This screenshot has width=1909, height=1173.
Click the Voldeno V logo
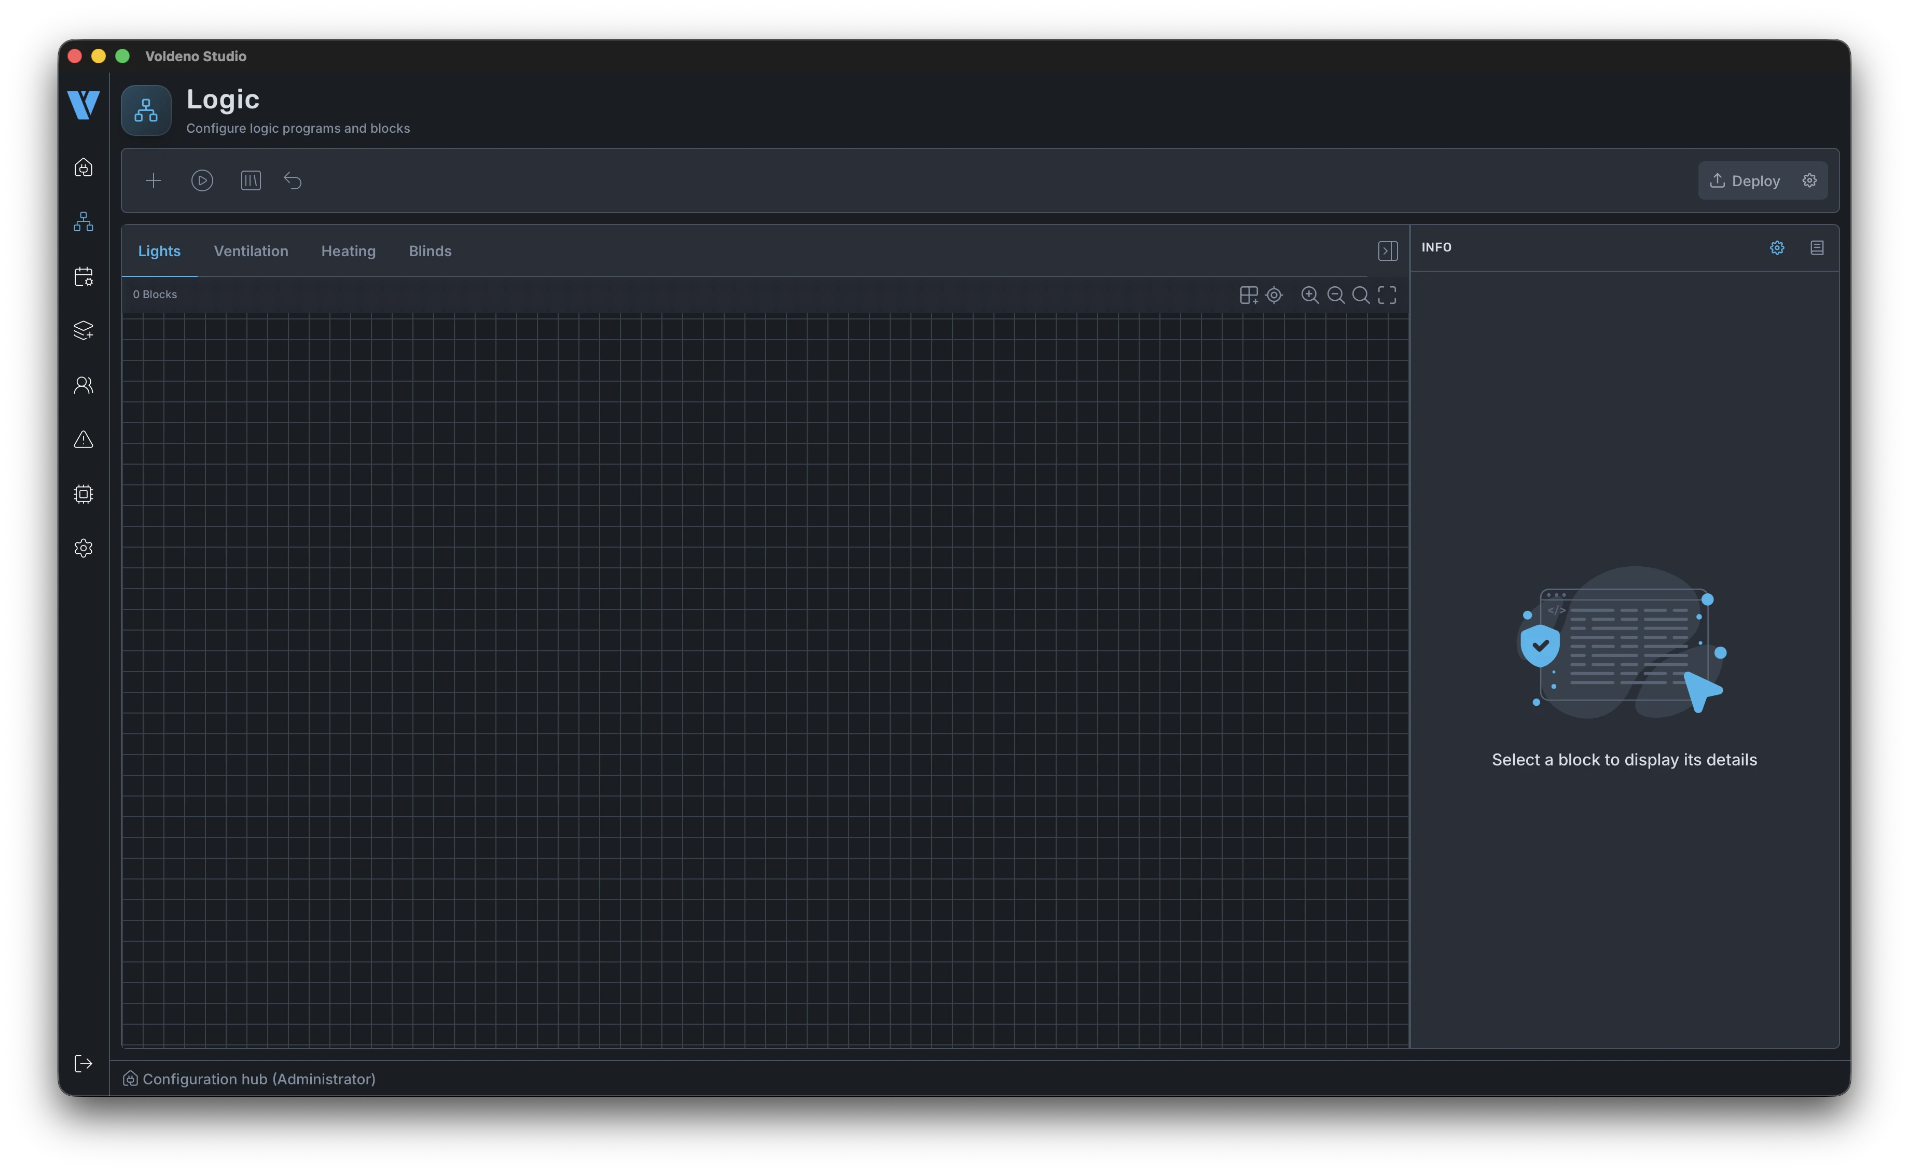pyautogui.click(x=83, y=105)
